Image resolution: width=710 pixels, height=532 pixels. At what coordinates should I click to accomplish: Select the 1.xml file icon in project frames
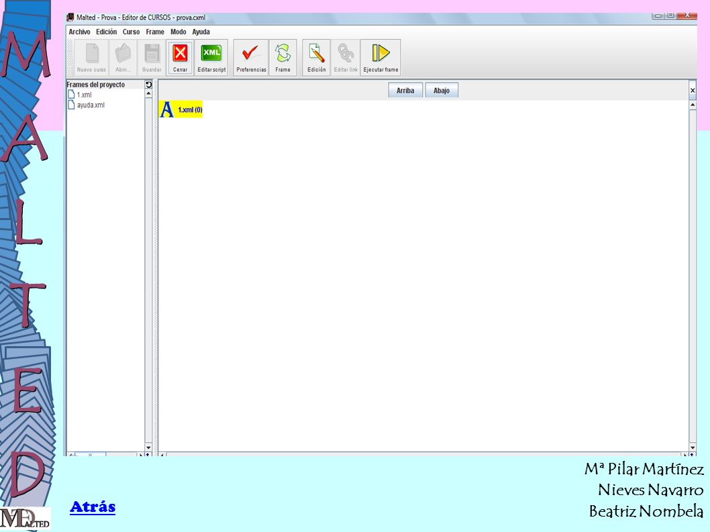71,95
